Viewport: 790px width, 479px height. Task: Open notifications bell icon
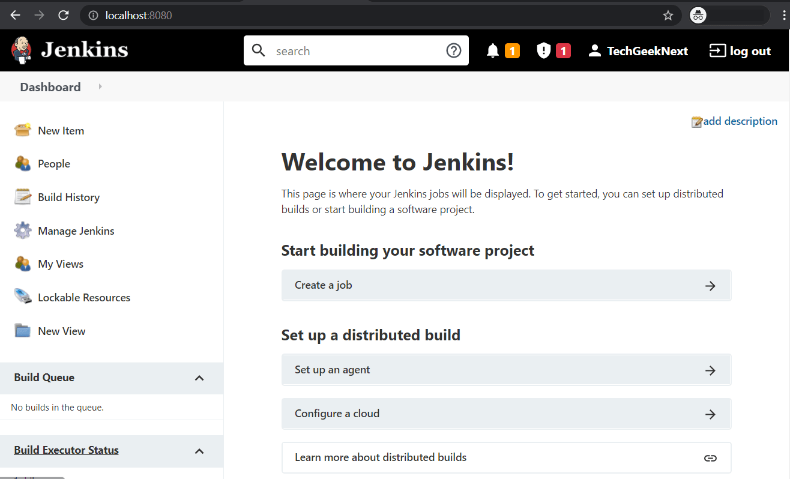[x=493, y=51]
